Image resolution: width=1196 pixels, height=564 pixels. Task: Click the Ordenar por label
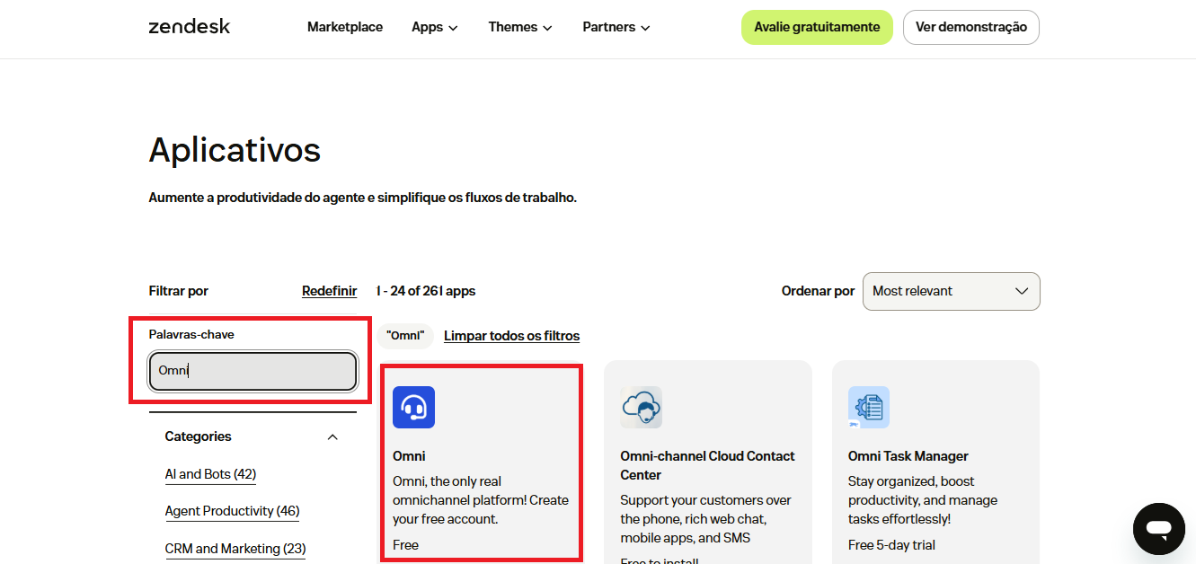[x=818, y=291]
